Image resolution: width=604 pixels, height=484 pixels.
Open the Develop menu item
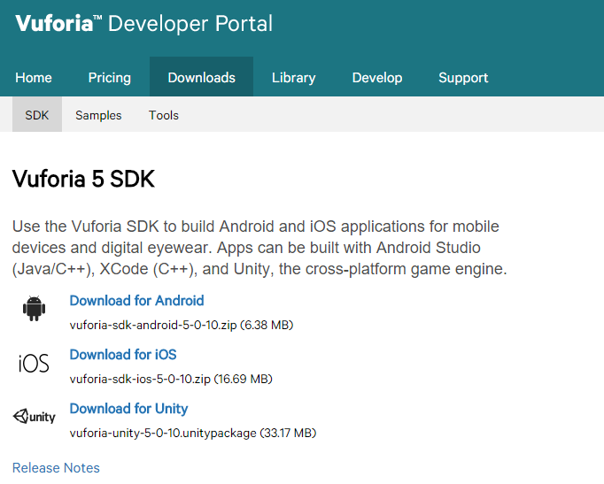(377, 78)
